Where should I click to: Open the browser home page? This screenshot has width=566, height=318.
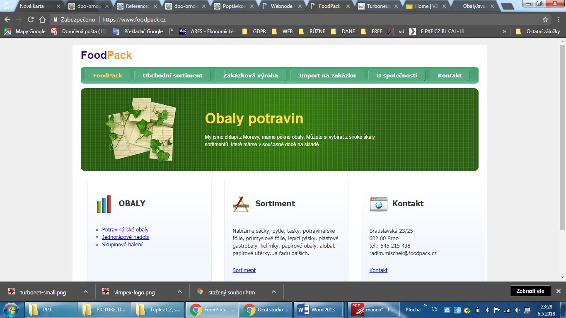pyautogui.click(x=42, y=19)
